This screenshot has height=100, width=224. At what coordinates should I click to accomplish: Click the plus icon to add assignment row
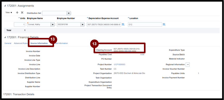(17, 12)
